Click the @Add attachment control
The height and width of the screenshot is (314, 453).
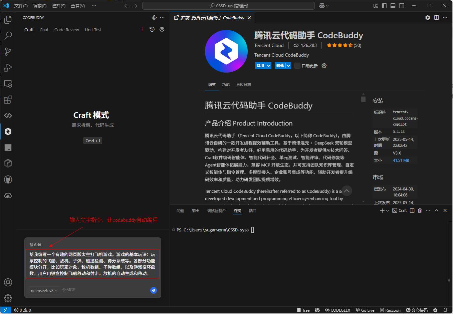35,244
